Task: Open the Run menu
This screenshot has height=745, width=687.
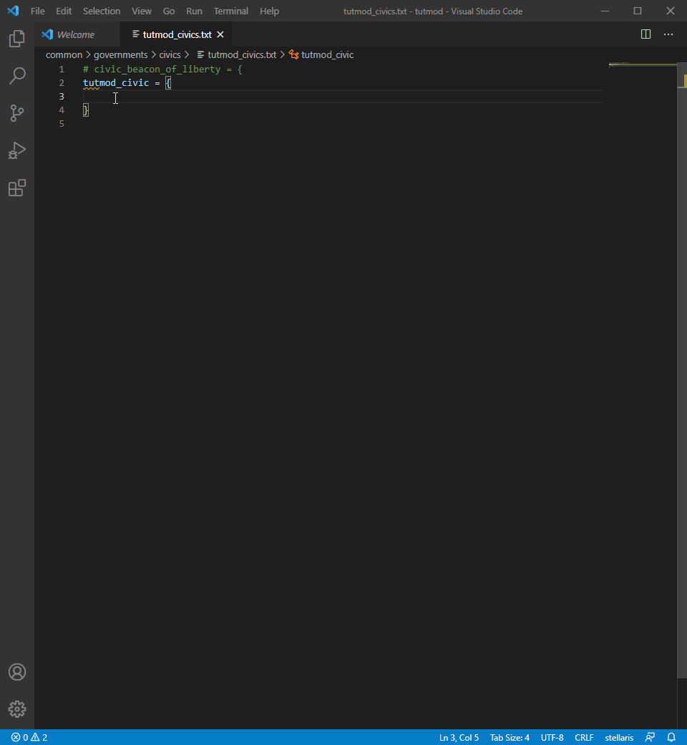Action: pyautogui.click(x=194, y=11)
